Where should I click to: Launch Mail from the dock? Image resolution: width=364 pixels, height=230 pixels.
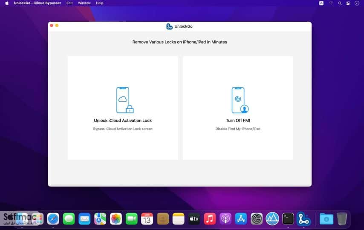(x=84, y=219)
